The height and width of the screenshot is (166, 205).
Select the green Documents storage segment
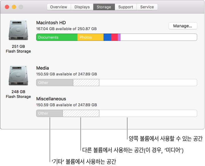tap(57, 37)
